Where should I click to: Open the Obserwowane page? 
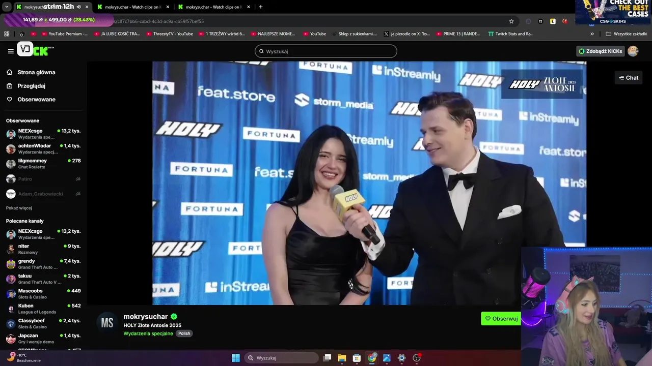click(36, 99)
